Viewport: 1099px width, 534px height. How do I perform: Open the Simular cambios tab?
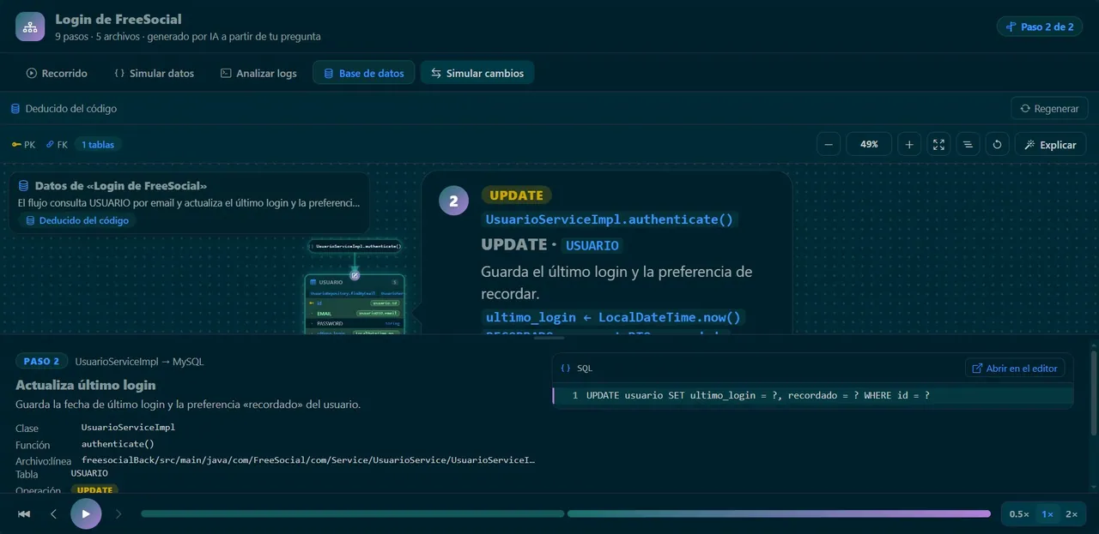(477, 73)
